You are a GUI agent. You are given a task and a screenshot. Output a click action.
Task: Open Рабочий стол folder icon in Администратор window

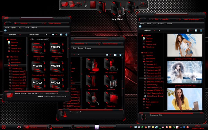pyautogui.click(x=111, y=98)
